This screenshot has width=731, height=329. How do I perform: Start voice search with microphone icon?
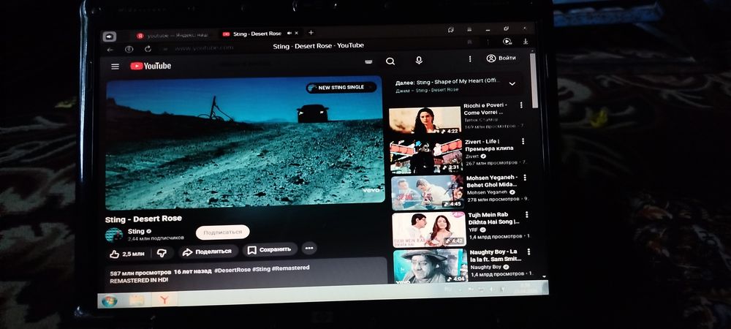coord(419,60)
